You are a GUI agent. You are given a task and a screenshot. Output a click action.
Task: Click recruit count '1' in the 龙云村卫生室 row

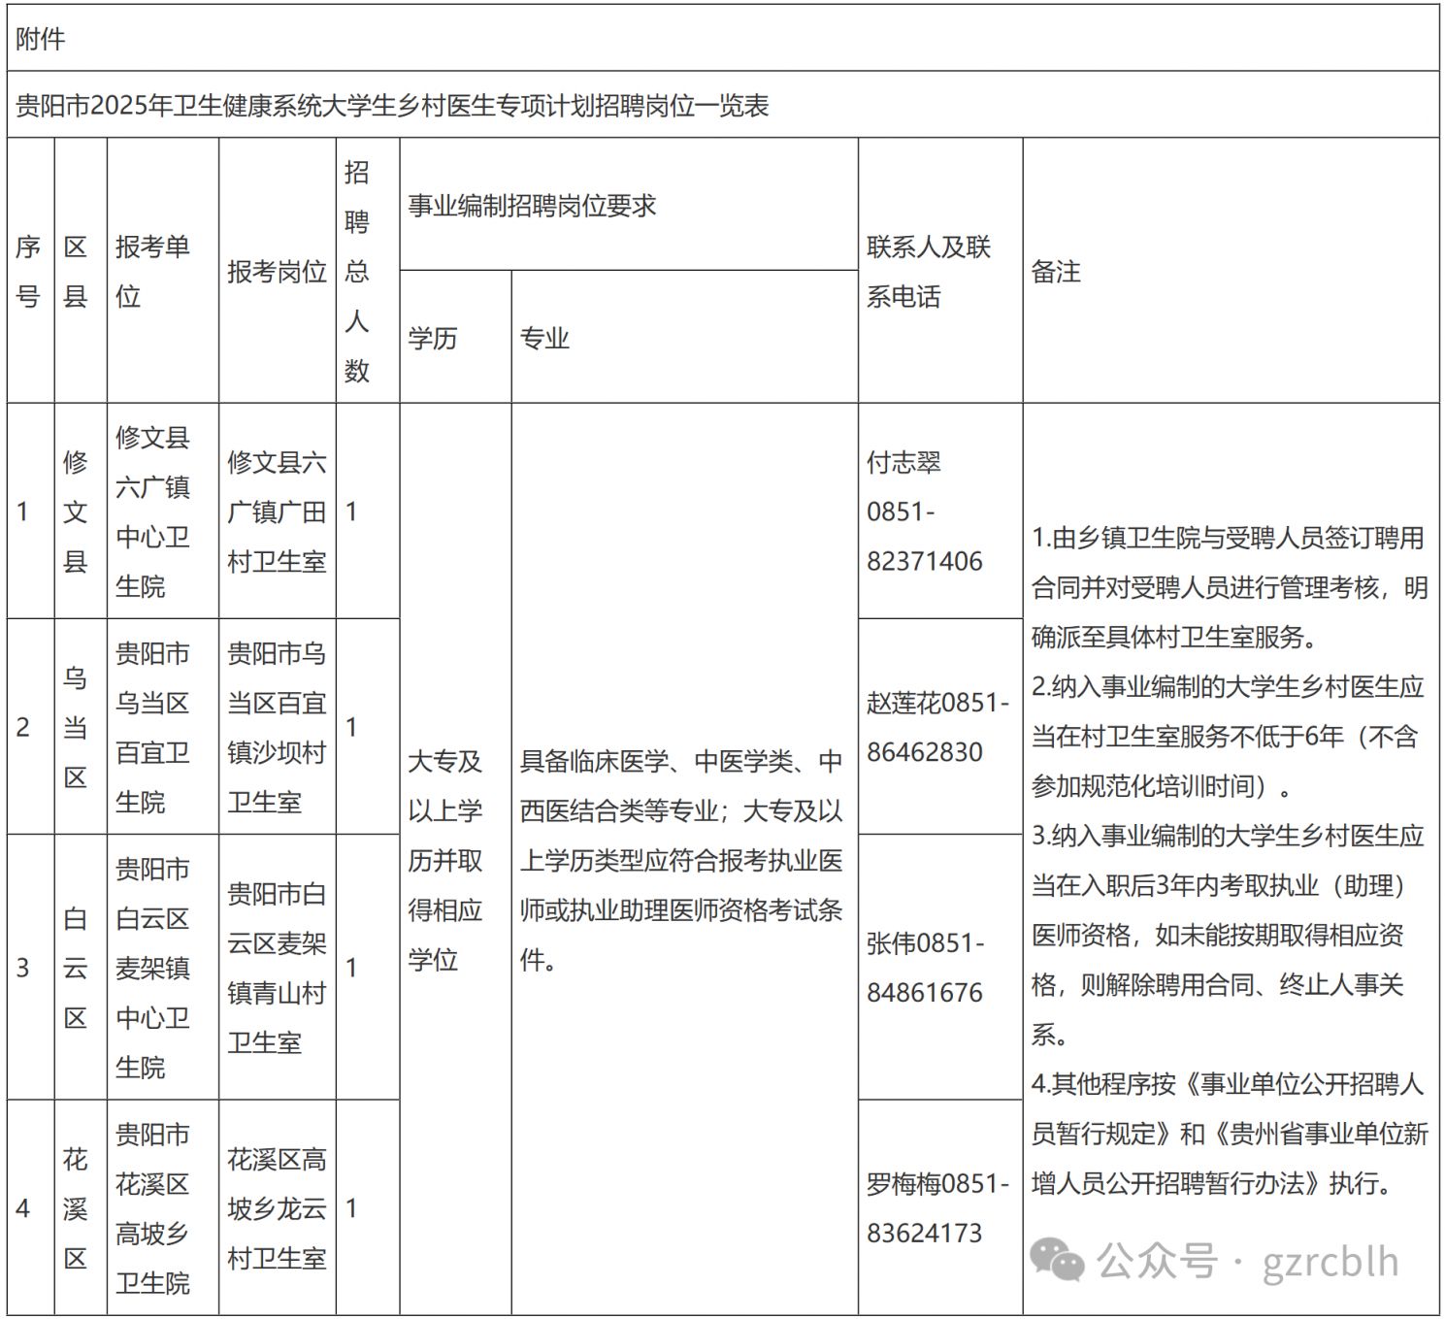(351, 1208)
